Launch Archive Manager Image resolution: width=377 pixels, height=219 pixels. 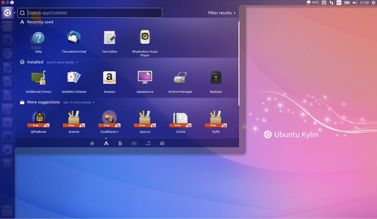coord(180,77)
